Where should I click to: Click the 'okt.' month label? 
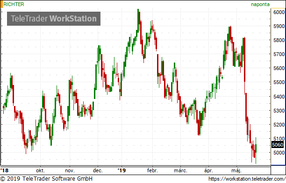[40, 170]
